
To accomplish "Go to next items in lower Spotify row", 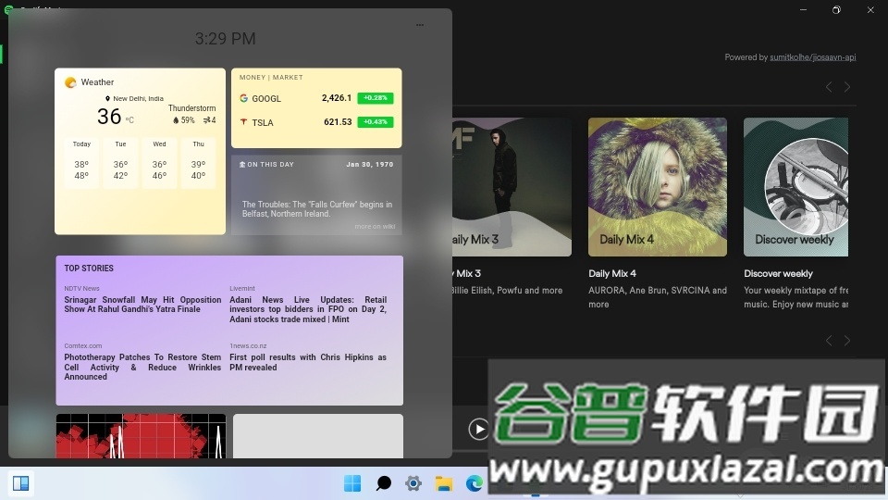I will [x=847, y=340].
